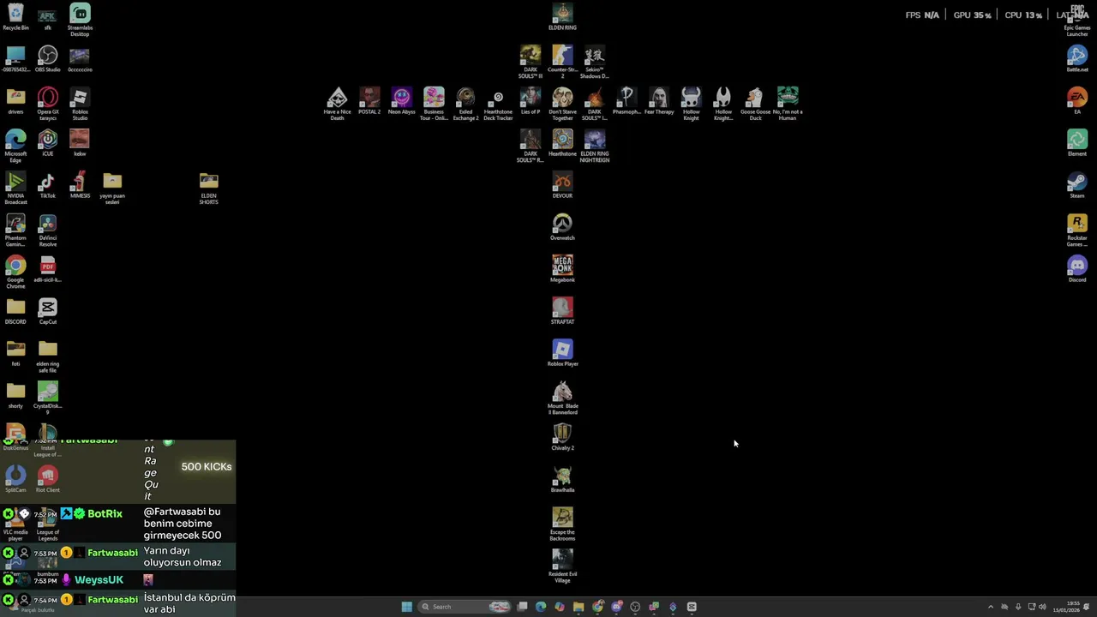Select the Microsoft Edge desktop icon
Viewport: 1097px width, 617px height.
15,146
